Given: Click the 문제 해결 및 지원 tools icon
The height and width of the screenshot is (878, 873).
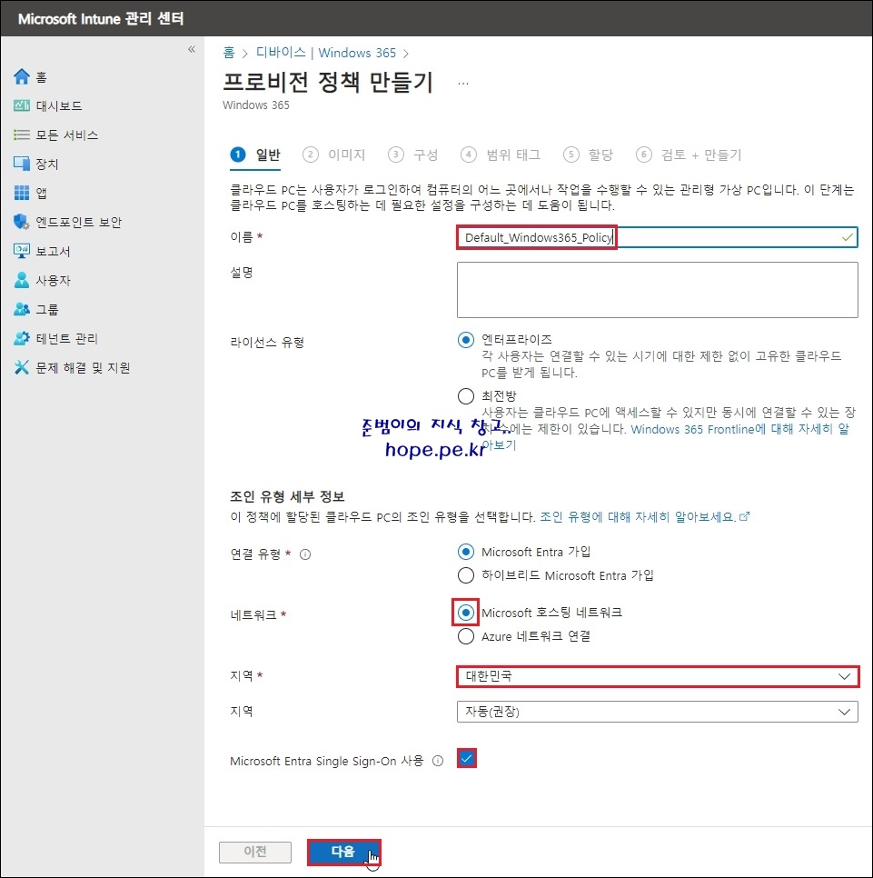Looking at the screenshot, I should pos(22,367).
